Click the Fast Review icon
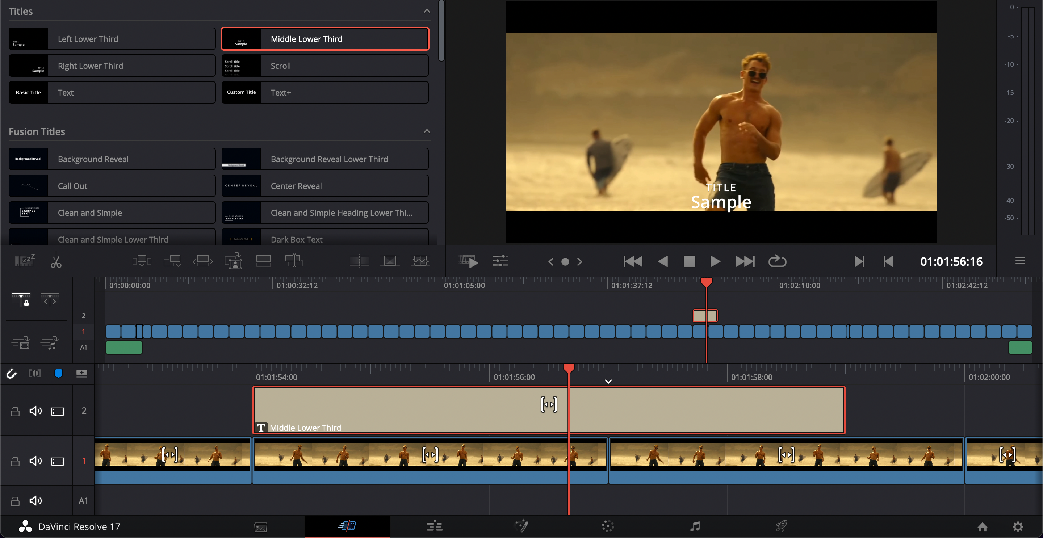The height and width of the screenshot is (538, 1043). click(x=469, y=261)
